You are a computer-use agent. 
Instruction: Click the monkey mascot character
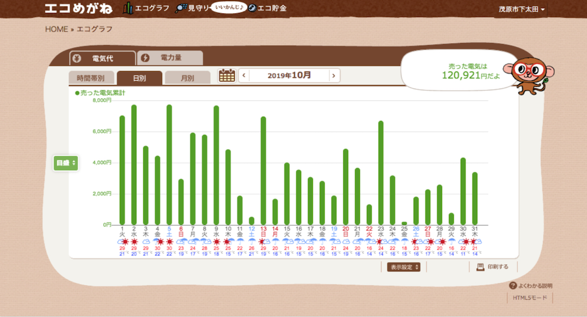pos(529,76)
